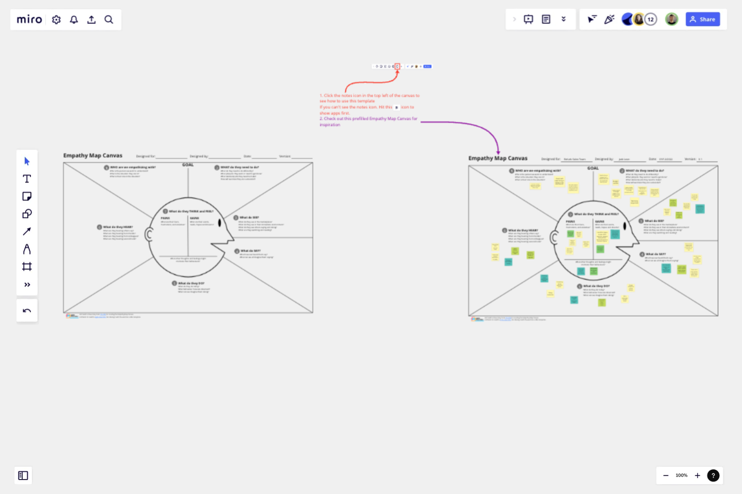This screenshot has height=494, width=742.
Task: Open the reactions confetti tool
Action: point(609,19)
